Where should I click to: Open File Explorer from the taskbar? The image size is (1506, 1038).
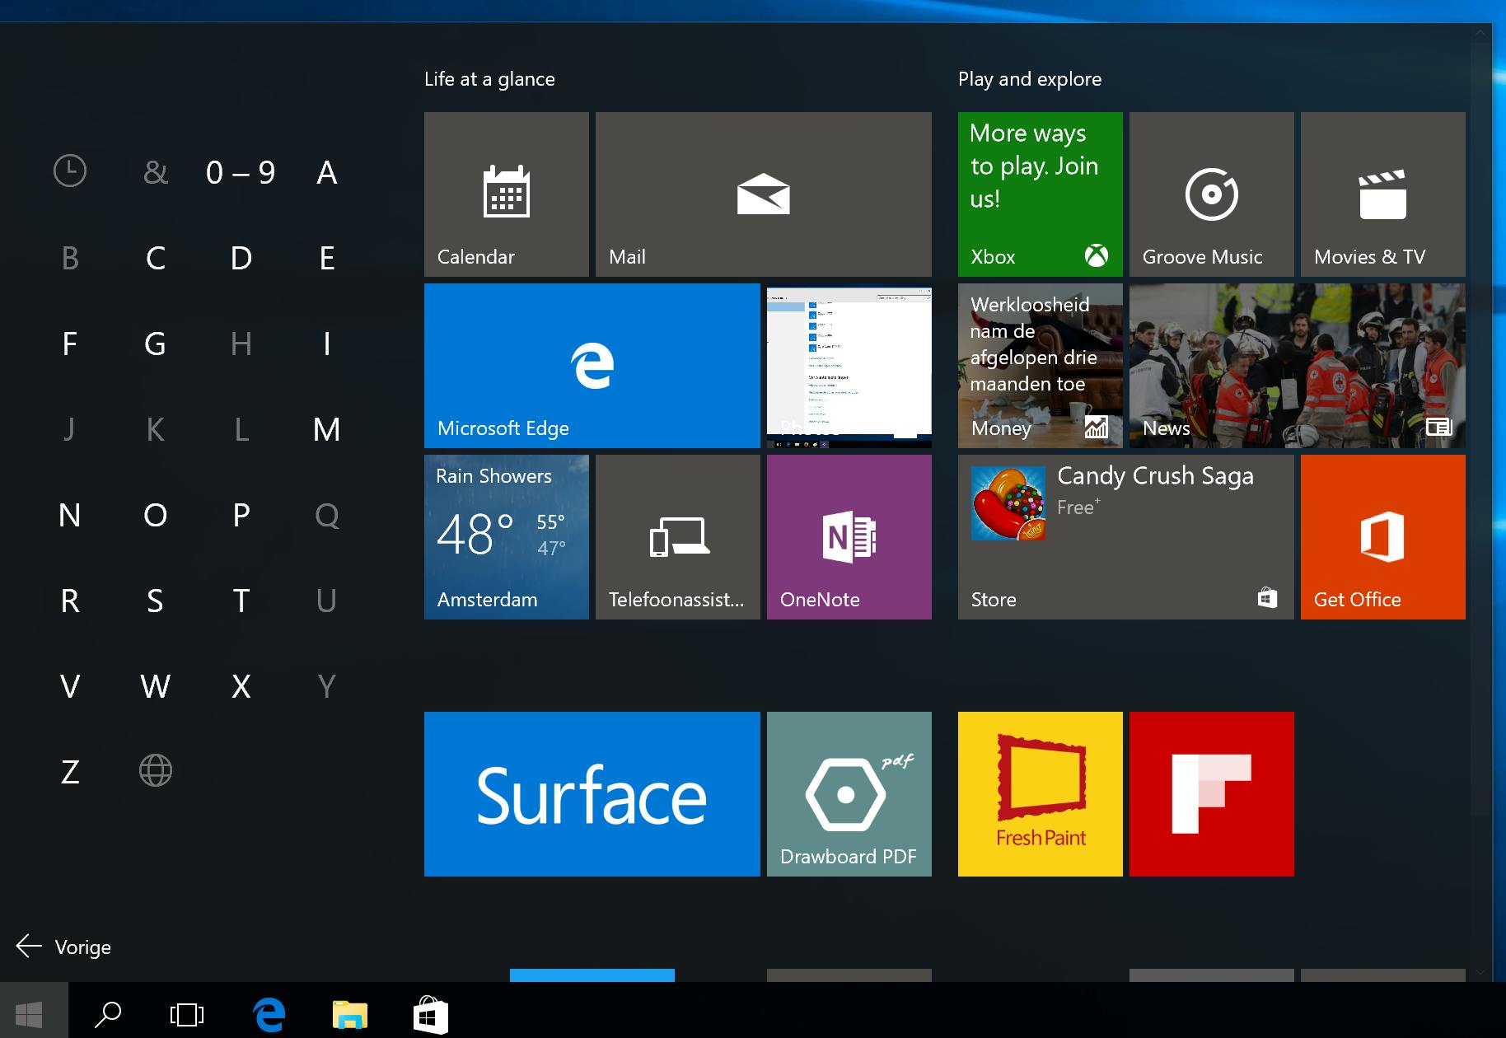349,1014
